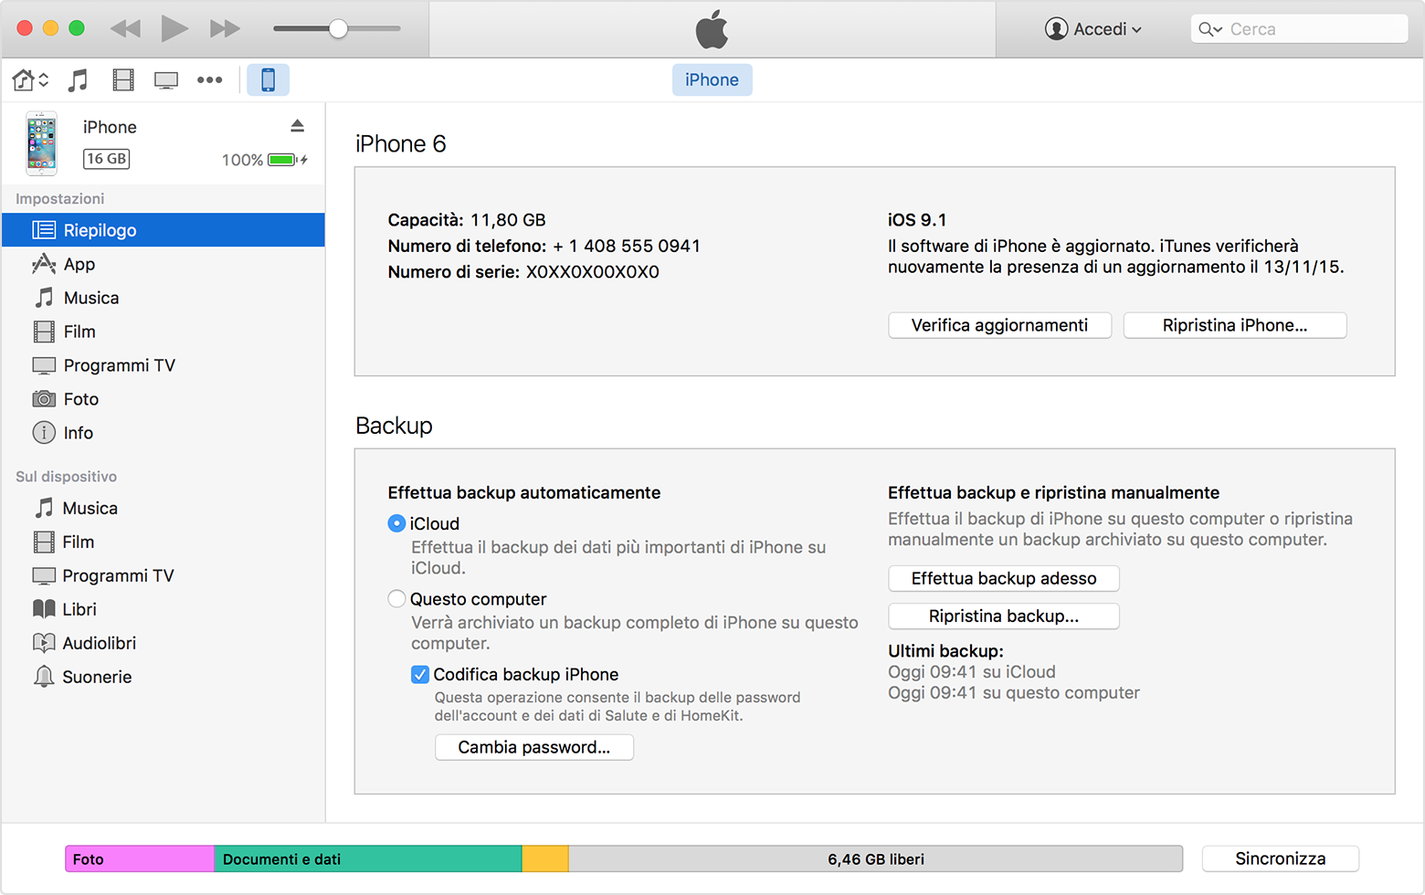
Task: Open Programmi TV under Sul dispositivo
Action: [164, 575]
